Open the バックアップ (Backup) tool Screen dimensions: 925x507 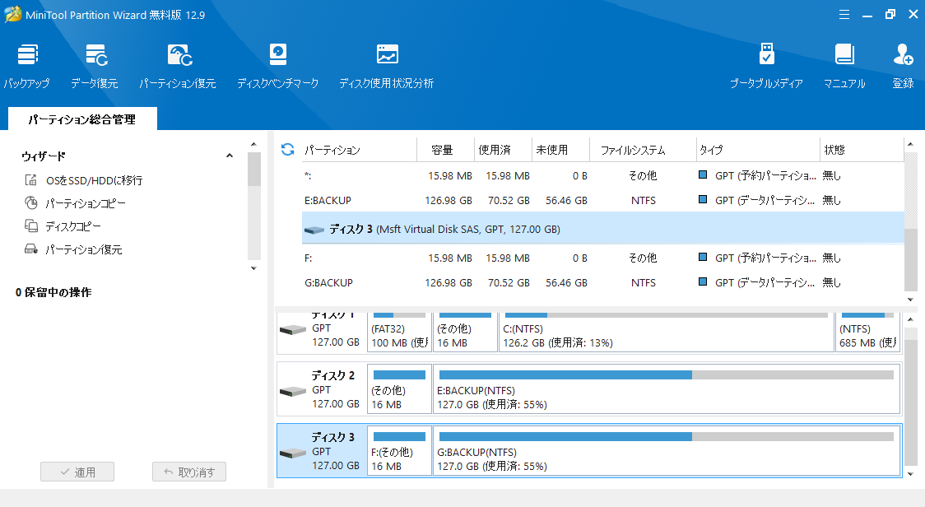(26, 66)
